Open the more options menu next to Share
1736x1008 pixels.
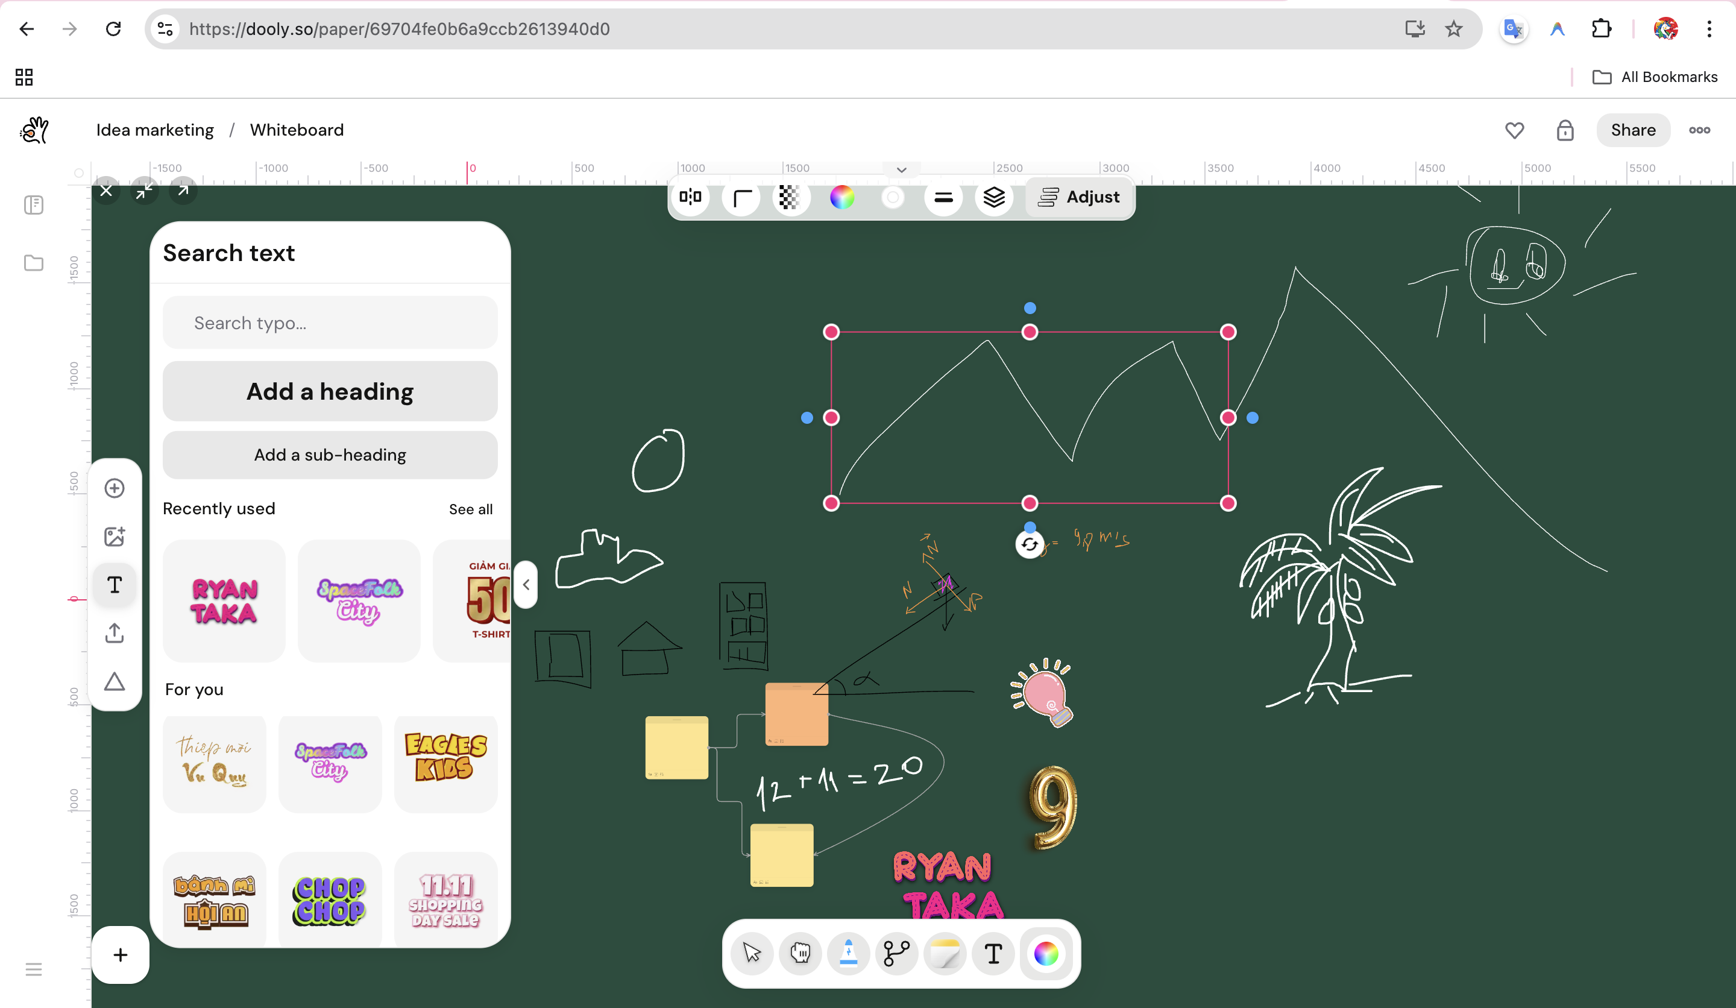click(1699, 130)
